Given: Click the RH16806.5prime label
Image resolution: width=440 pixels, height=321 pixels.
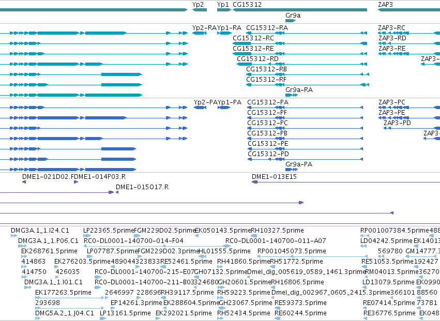Looking at the screenshot, I should click(x=298, y=282).
